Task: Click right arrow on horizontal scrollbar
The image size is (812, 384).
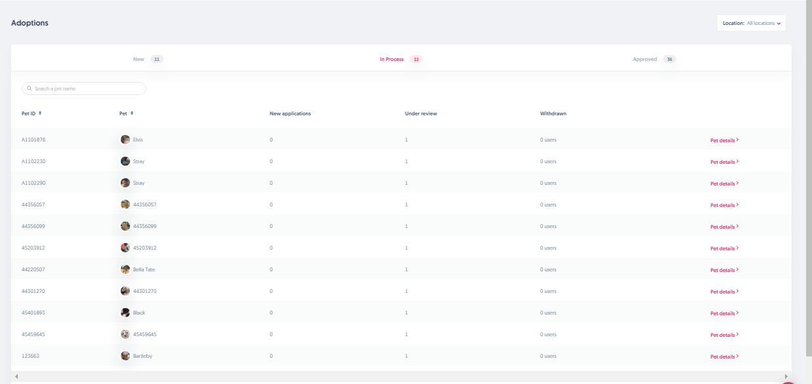Action: point(786,376)
